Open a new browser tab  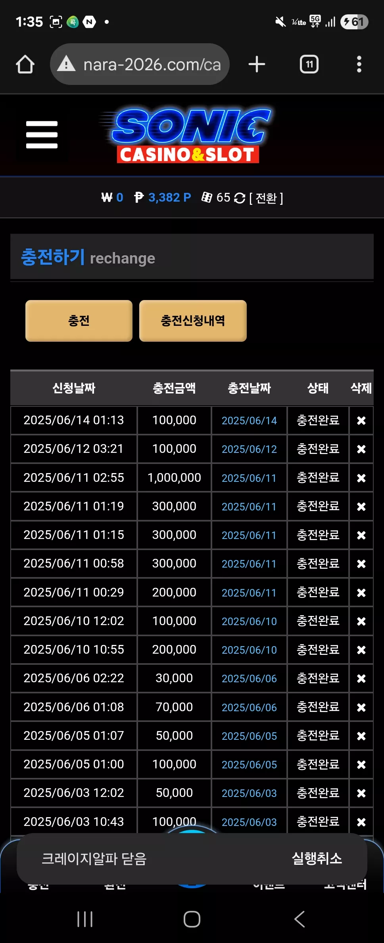click(x=257, y=64)
